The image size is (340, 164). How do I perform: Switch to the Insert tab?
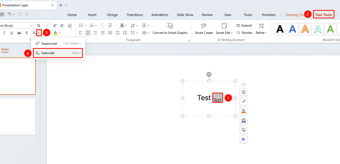tap(92, 15)
